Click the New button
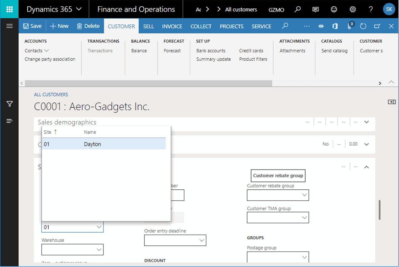 tap(59, 26)
